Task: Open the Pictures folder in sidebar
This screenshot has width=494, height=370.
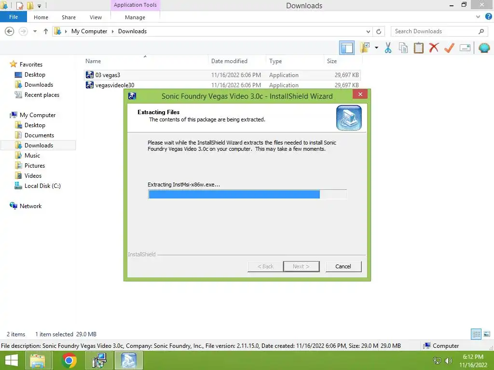Action: pos(30,166)
